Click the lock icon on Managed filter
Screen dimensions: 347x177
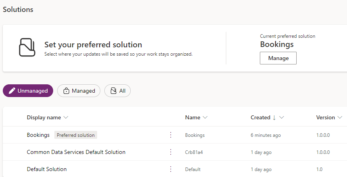click(x=66, y=91)
